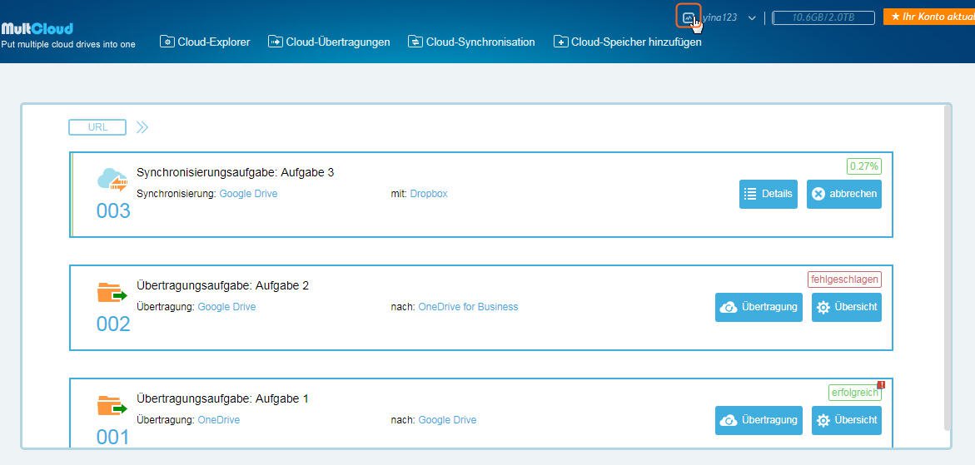Click the fehlgeschlagen status badge
This screenshot has width=975, height=465.
pyautogui.click(x=845, y=279)
